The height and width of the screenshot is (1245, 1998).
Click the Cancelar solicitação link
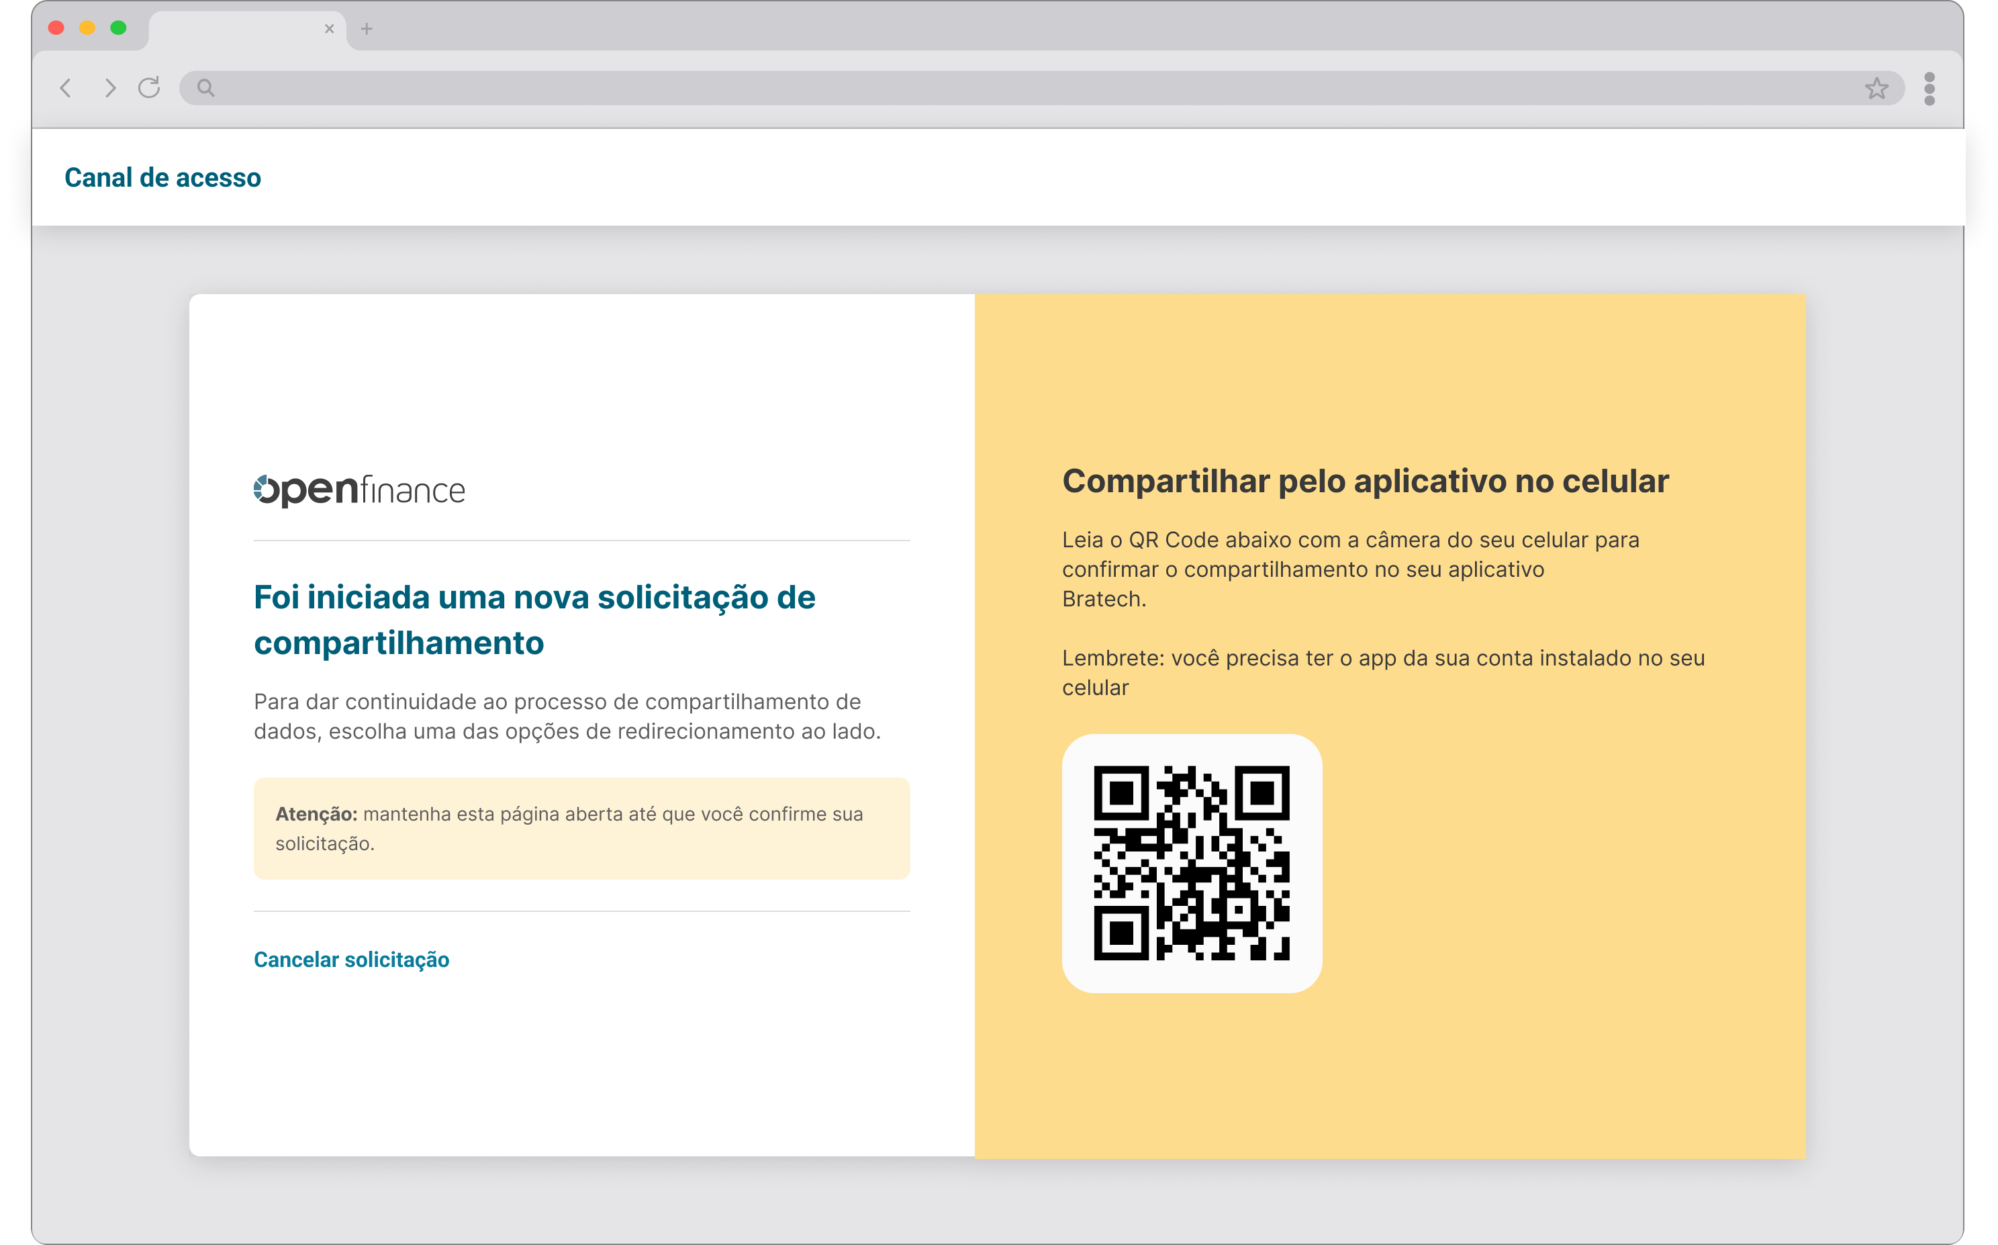(352, 960)
